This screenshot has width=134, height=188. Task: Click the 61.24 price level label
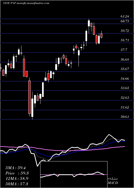(125, 16)
